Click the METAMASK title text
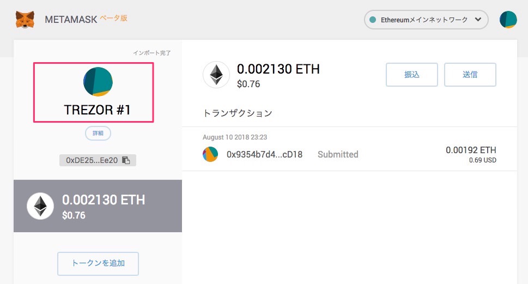The width and height of the screenshot is (528, 284). (71, 20)
